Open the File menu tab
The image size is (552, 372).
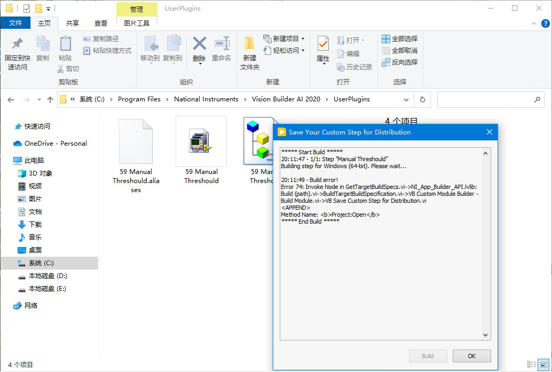pyautogui.click(x=15, y=23)
